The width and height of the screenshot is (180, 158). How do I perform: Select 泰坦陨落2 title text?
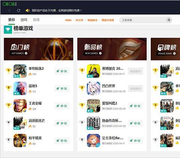pos(36,68)
